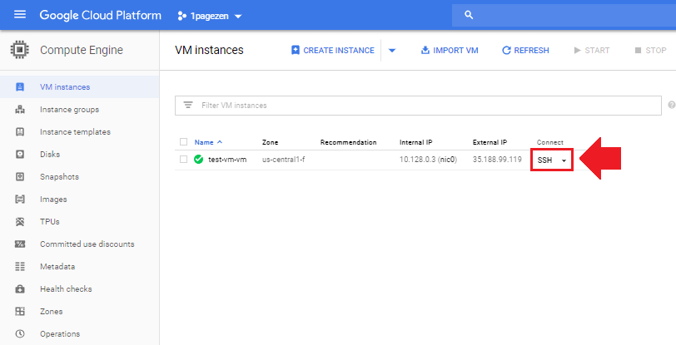Click the Snapshots sidebar icon
The width and height of the screenshot is (676, 345).
(20, 176)
